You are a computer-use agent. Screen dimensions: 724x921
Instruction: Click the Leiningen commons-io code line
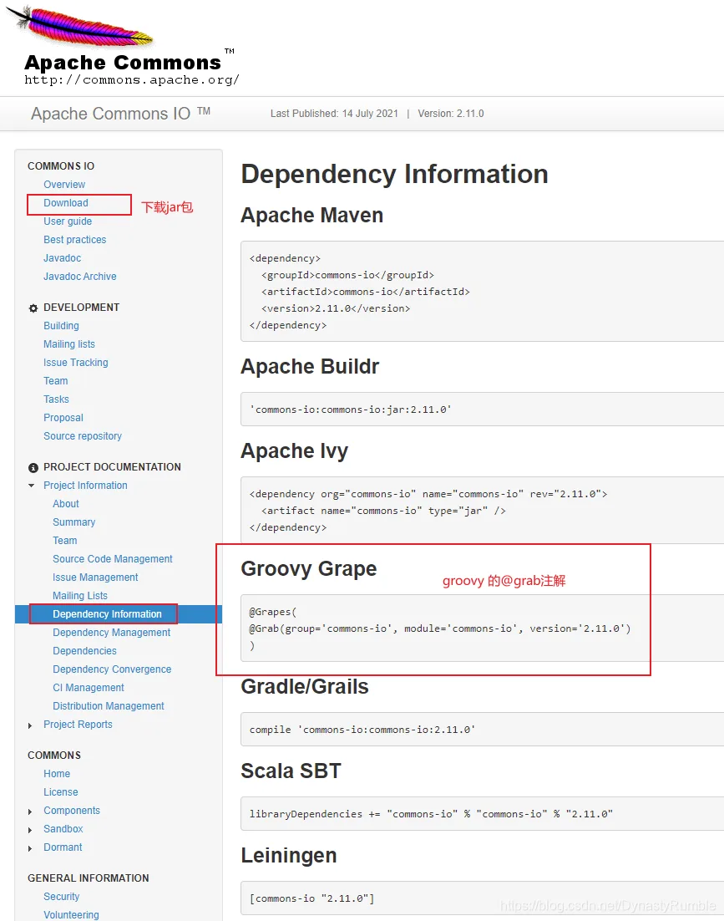(x=311, y=898)
